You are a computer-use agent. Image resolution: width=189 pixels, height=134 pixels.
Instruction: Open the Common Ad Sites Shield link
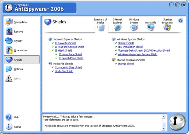[68, 67]
